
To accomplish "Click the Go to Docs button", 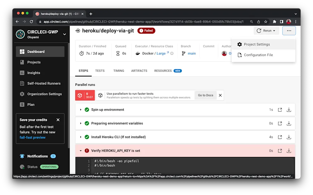I will click(205, 95).
